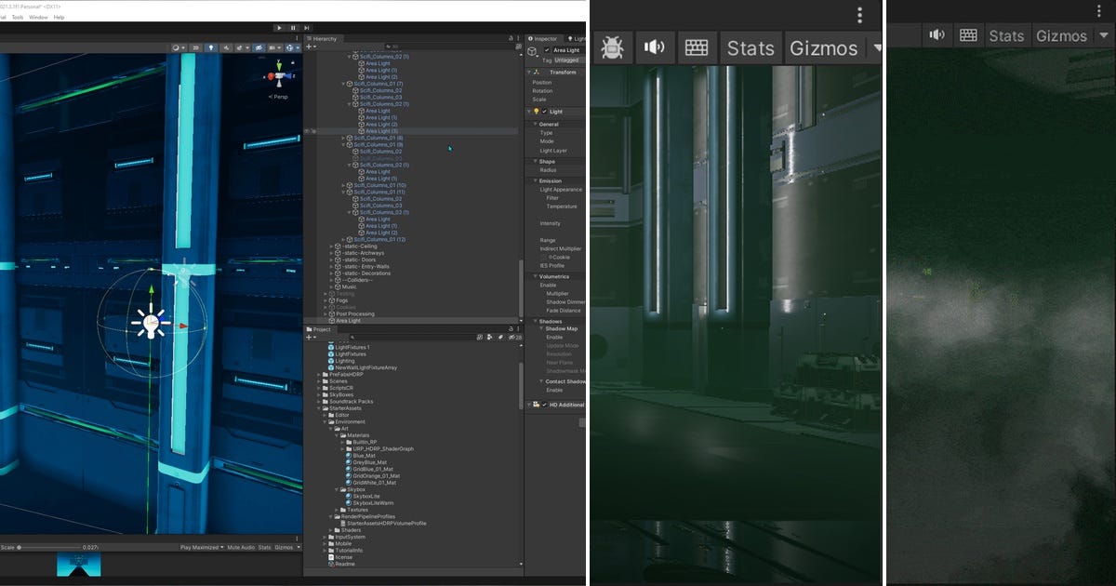Click Gizmos in the middle panel
The width and height of the screenshot is (1116, 586).
point(823,47)
